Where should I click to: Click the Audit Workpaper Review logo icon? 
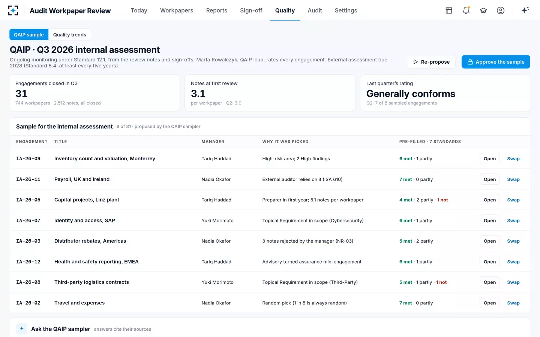click(13, 10)
